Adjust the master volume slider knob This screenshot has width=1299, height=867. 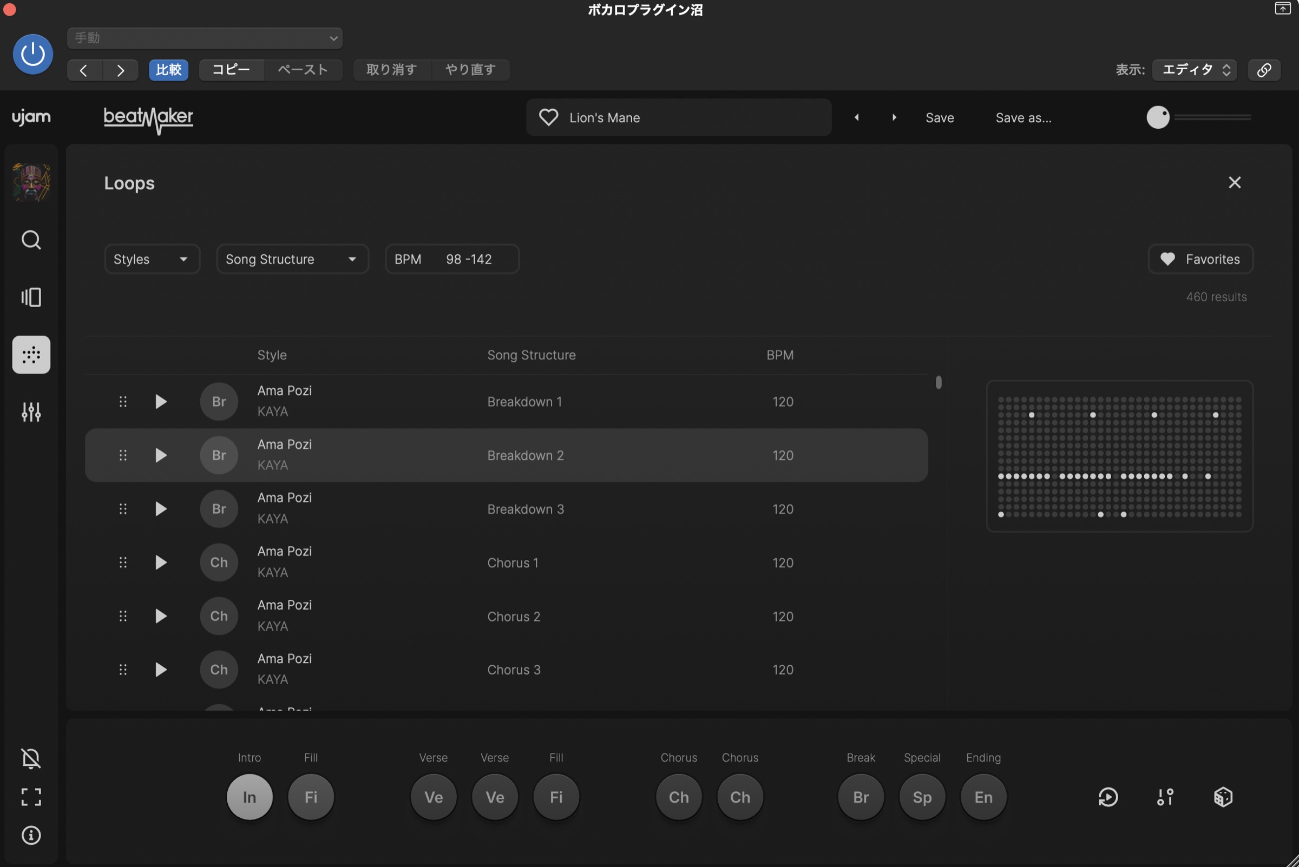[x=1158, y=117]
